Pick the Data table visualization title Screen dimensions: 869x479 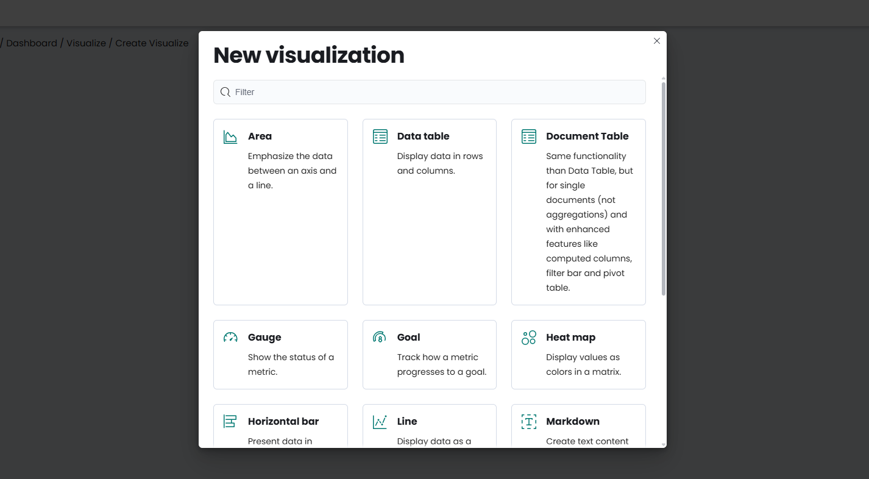point(424,137)
